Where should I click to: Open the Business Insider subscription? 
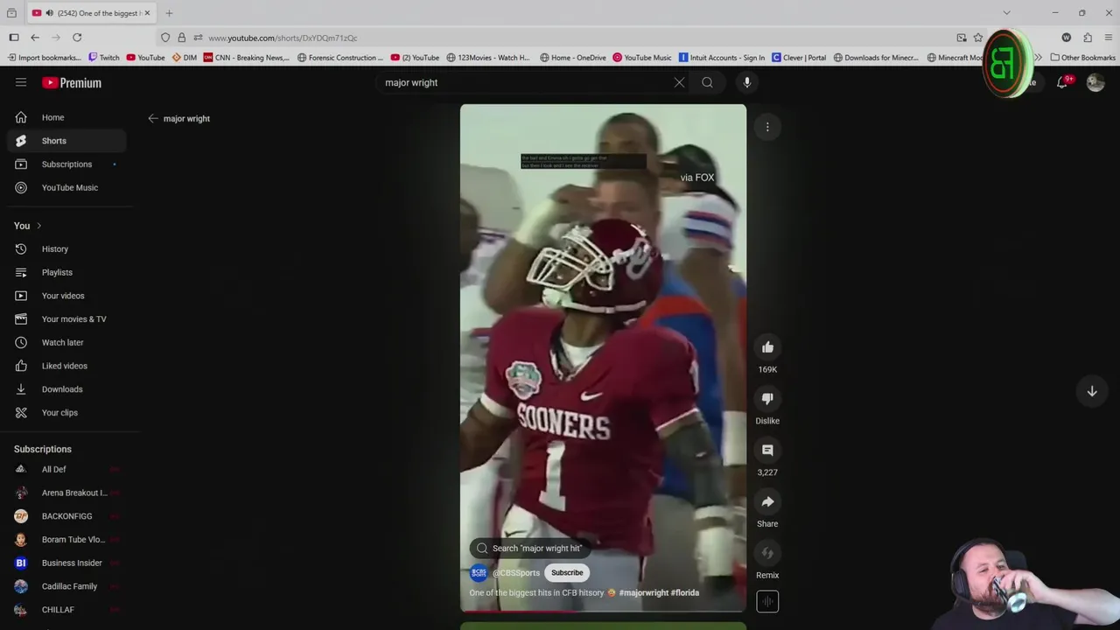(x=66, y=563)
